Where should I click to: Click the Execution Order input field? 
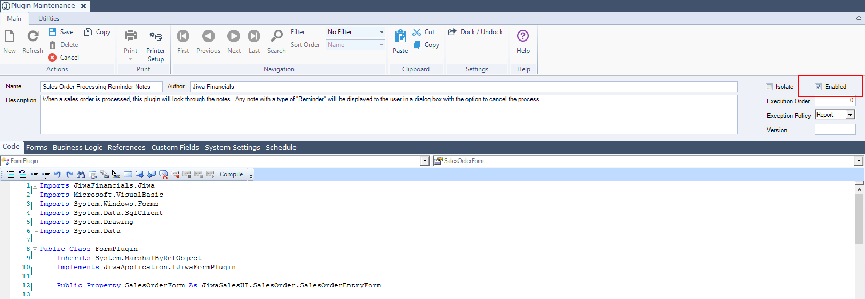coord(835,101)
